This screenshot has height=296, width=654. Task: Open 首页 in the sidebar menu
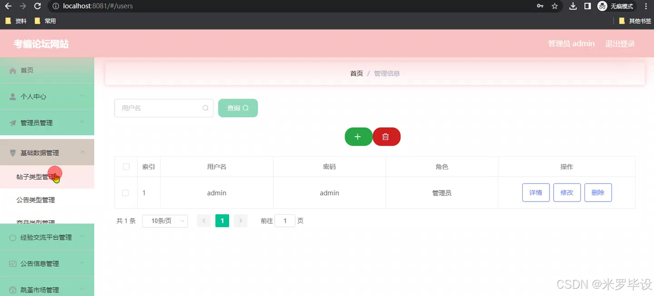click(47, 70)
